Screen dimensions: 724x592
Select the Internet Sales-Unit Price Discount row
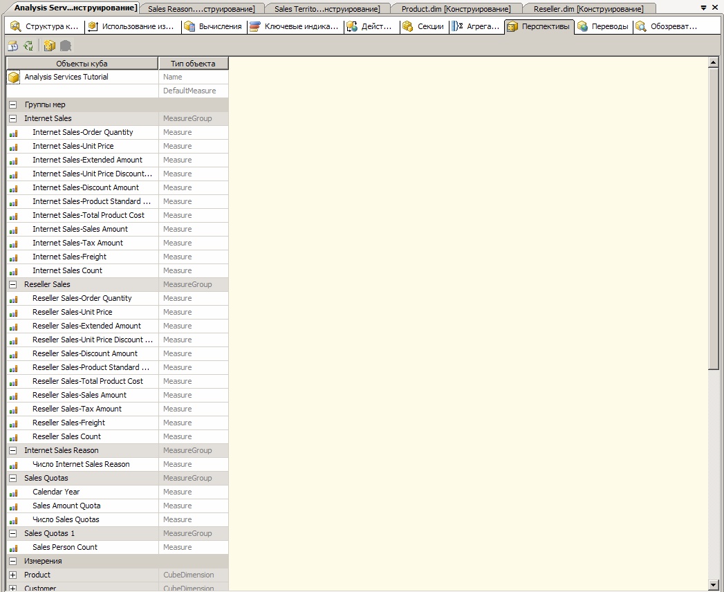(118, 174)
